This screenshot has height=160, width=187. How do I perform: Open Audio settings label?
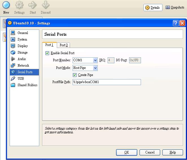click(x=22, y=59)
